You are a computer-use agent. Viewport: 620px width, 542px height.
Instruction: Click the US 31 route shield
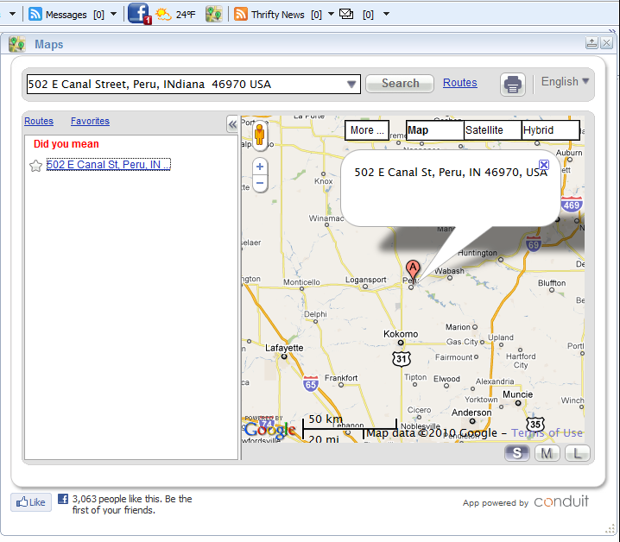pyautogui.click(x=402, y=359)
